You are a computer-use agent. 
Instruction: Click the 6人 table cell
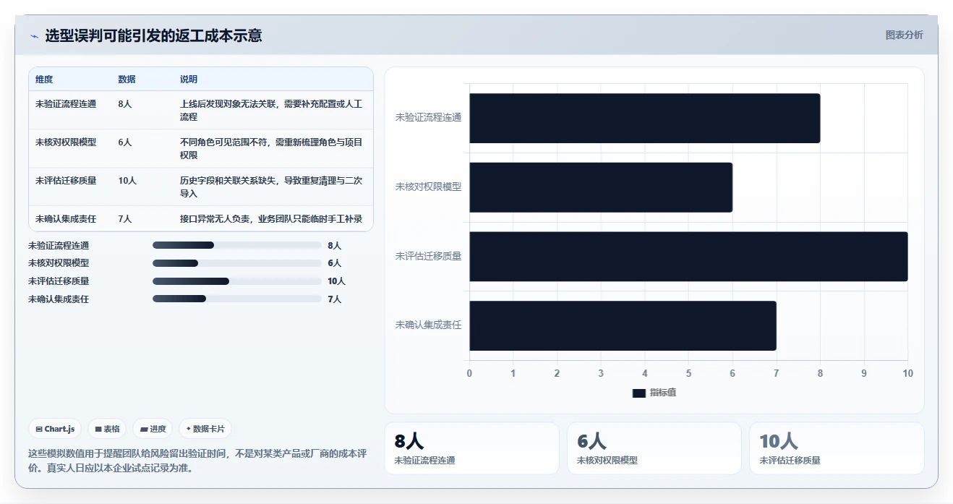coord(124,142)
